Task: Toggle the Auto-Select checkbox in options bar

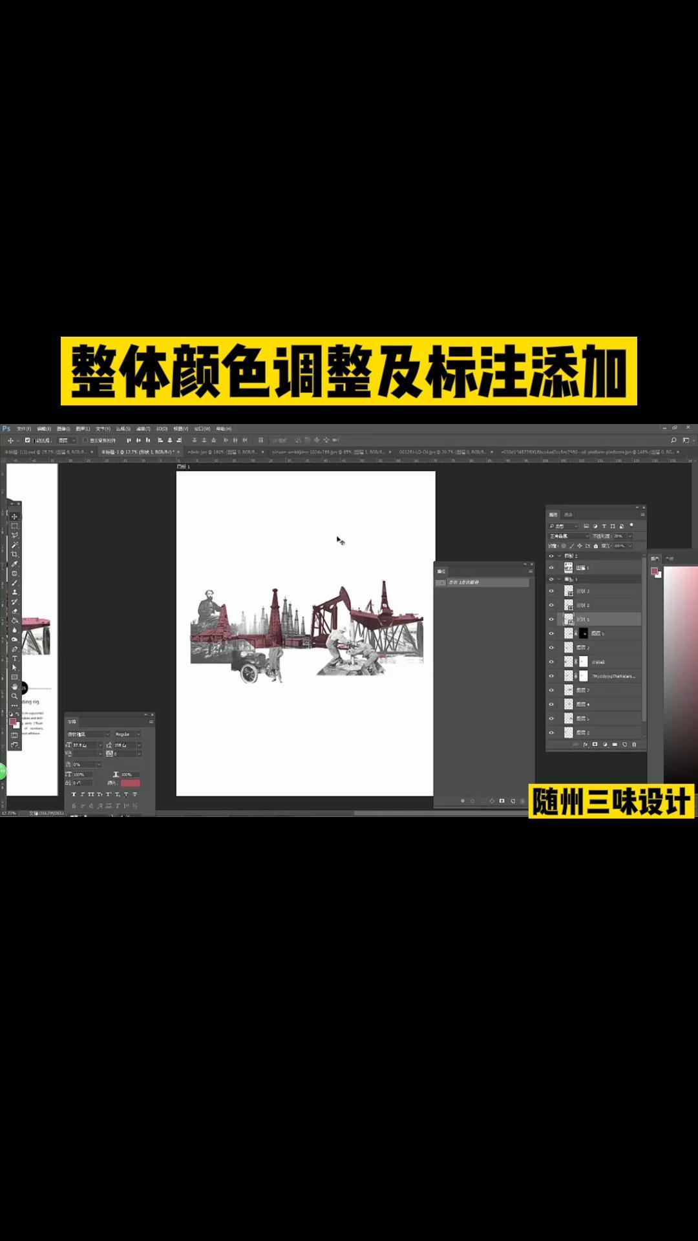Action: click(x=27, y=440)
